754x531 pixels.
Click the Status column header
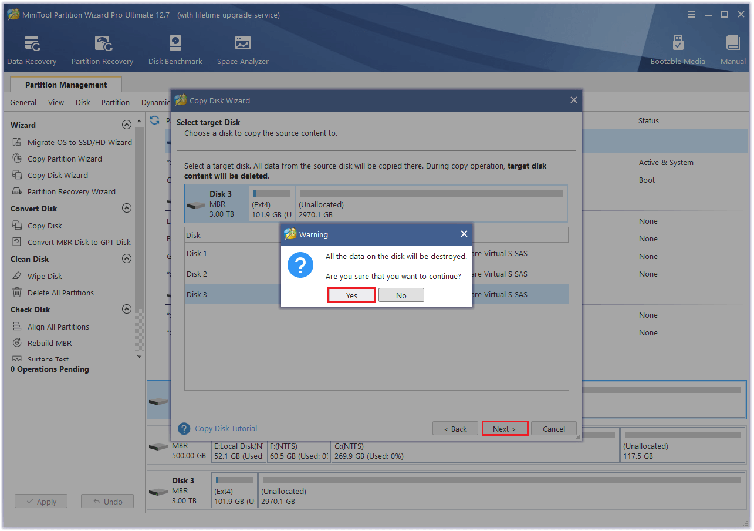(693, 120)
